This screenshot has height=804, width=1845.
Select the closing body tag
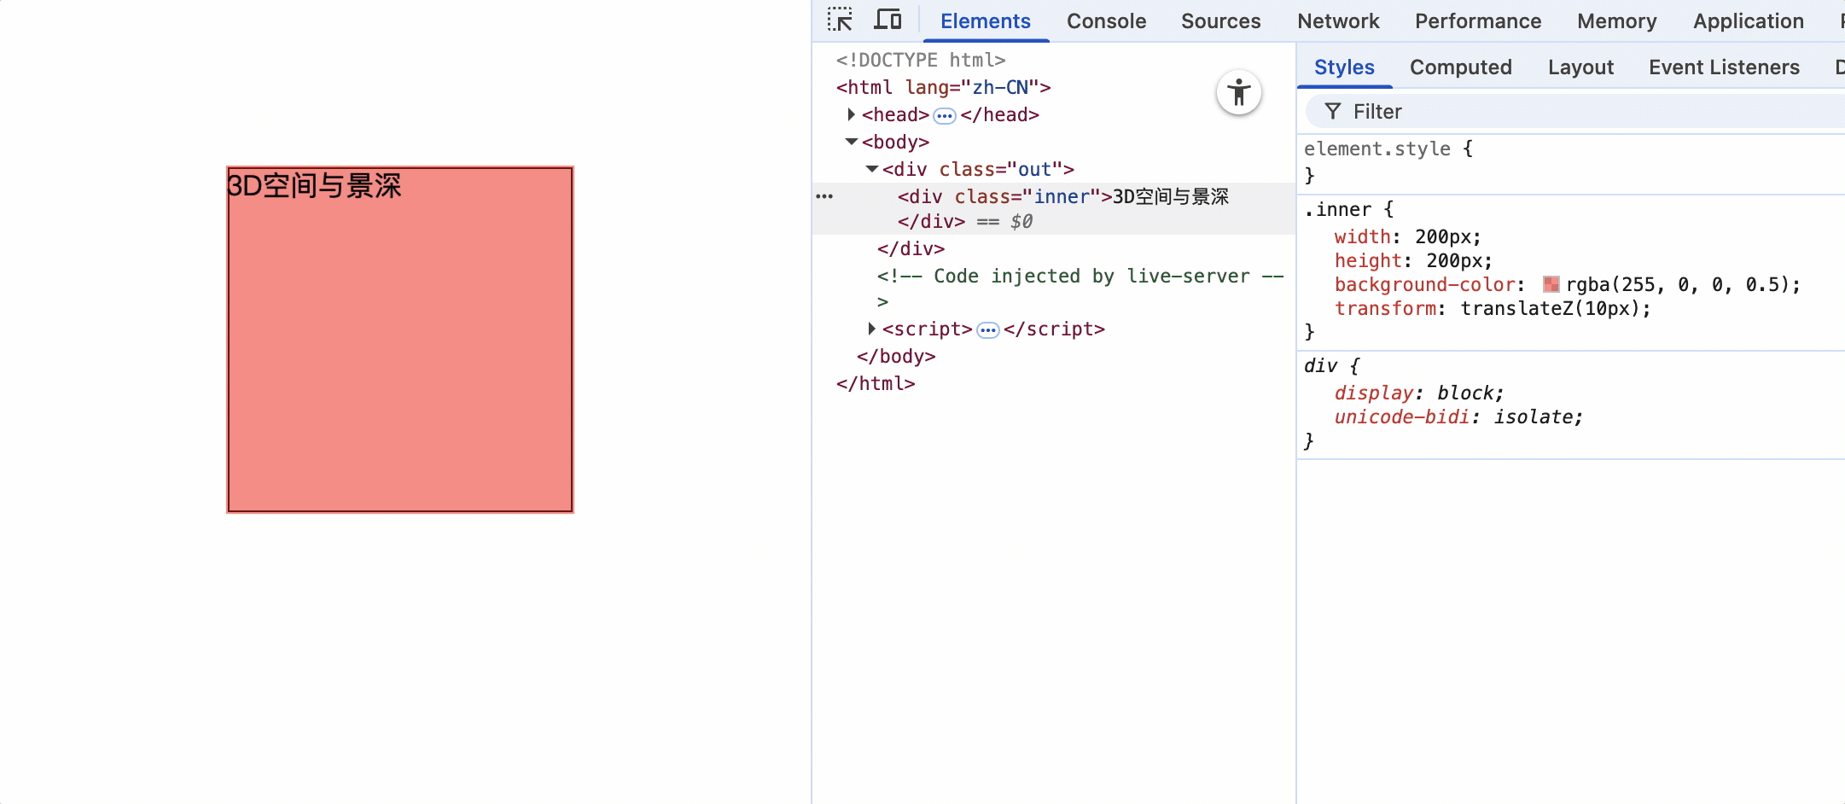(896, 356)
